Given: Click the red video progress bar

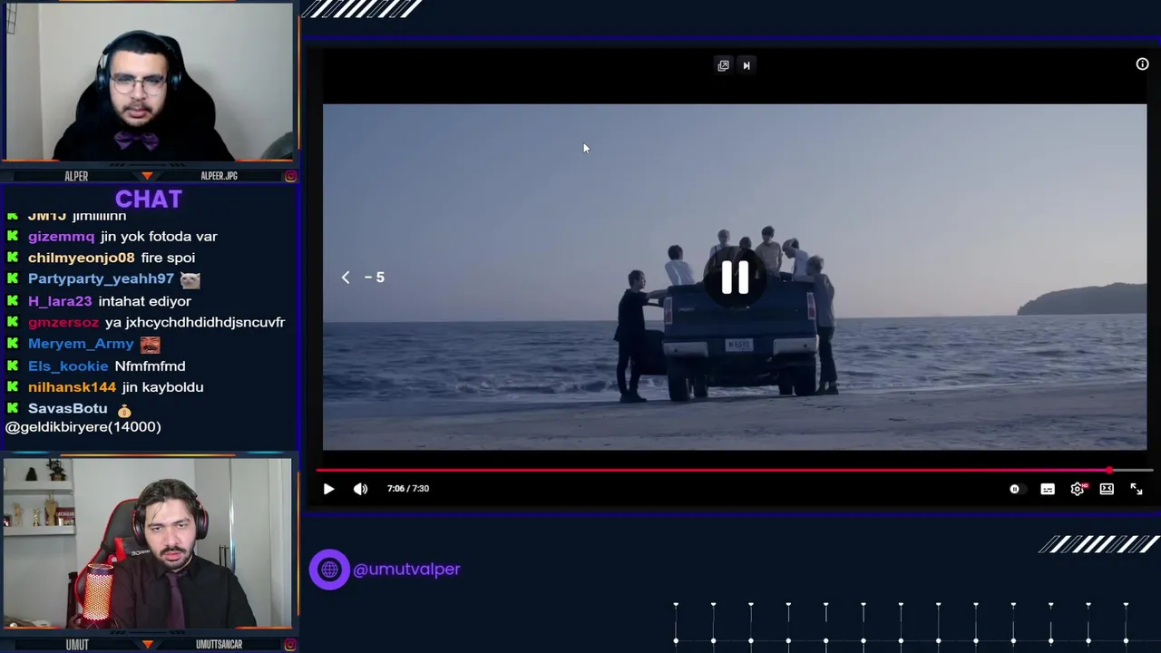Looking at the screenshot, I should pos(712,470).
